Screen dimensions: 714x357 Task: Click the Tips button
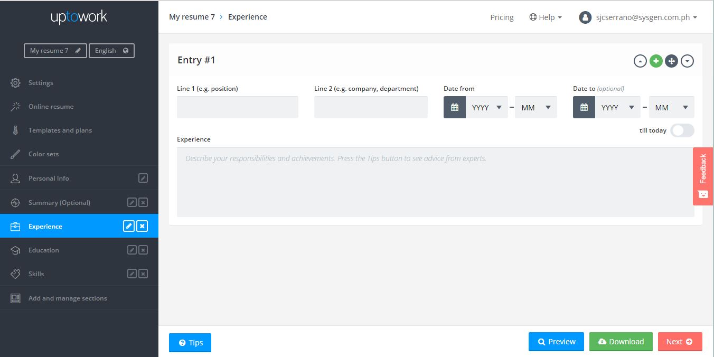pos(190,343)
